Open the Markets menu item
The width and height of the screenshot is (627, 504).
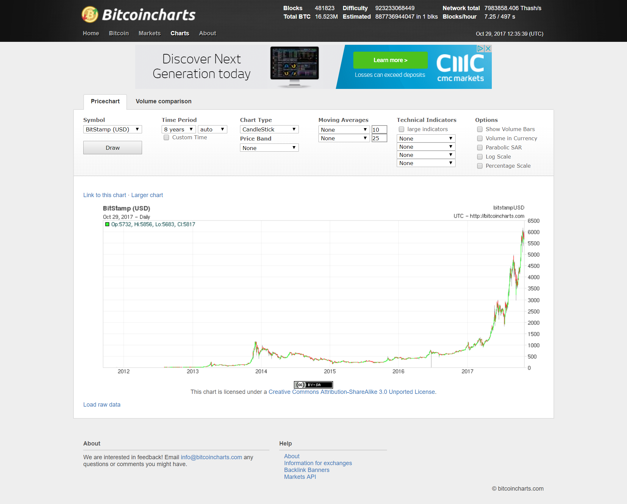pos(150,33)
